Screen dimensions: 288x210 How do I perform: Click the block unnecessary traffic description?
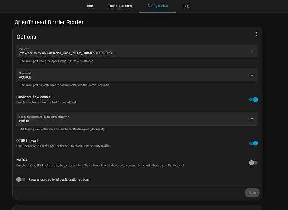(63, 146)
